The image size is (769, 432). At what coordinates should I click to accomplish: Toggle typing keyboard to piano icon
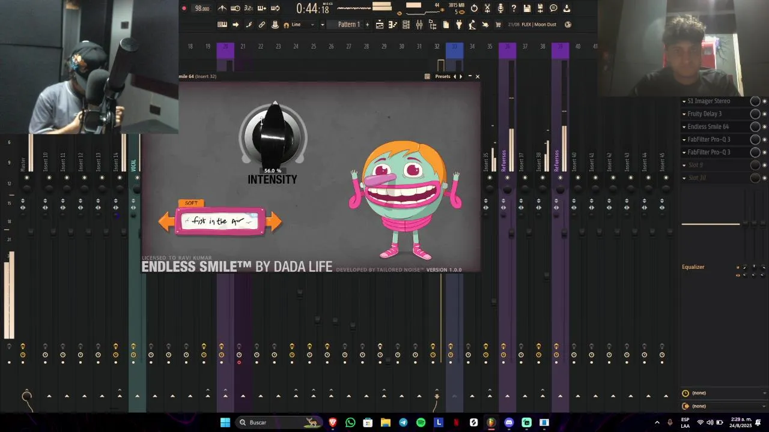(222, 25)
